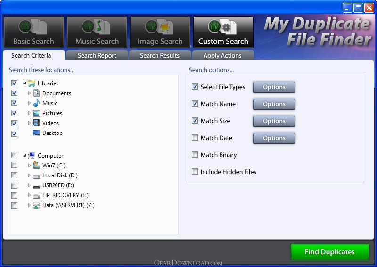Screen dimensions: 377x267
Task: Uncheck the Pictures location checkbox
Action: click(x=15, y=113)
